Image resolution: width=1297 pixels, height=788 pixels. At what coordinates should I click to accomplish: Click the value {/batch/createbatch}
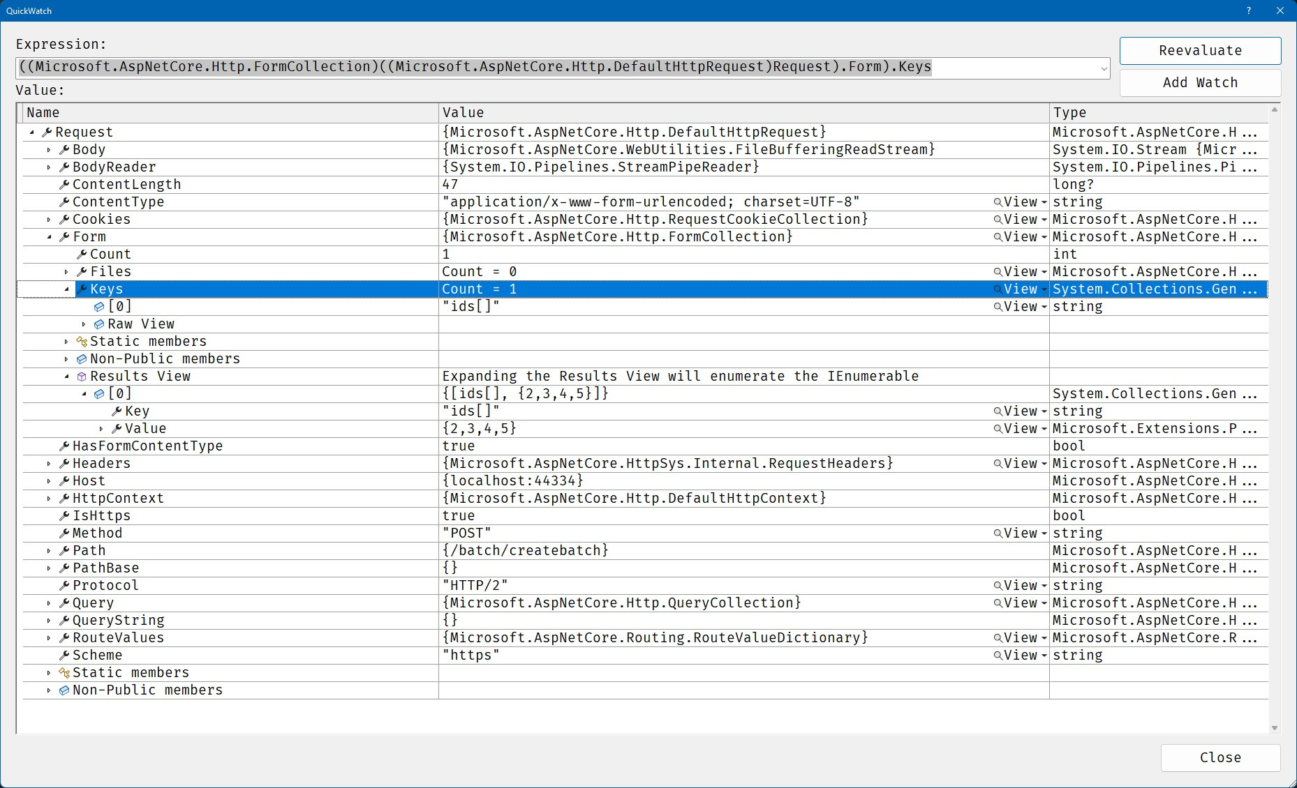click(x=526, y=551)
